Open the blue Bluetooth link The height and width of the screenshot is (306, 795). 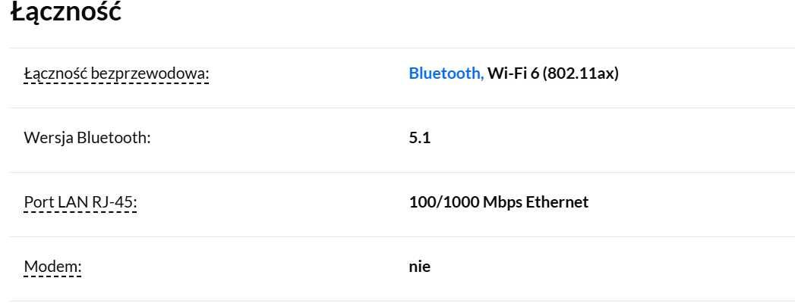(446, 73)
